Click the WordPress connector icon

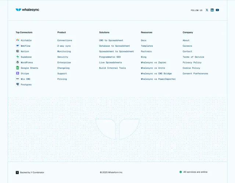18,62
